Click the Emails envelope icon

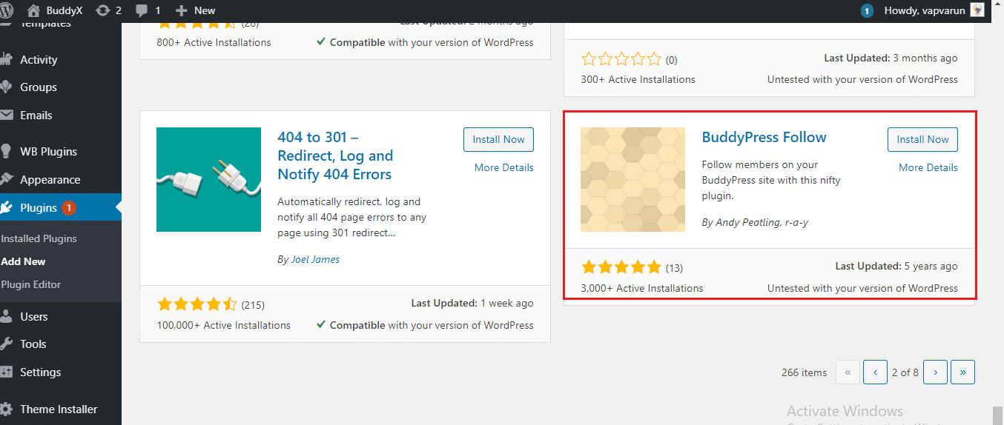[x=6, y=116]
